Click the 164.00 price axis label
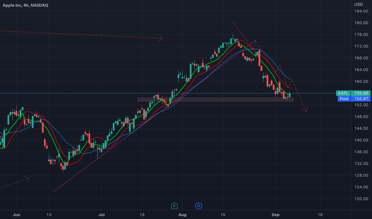The width and height of the screenshot is (372, 219). [x=361, y=70]
